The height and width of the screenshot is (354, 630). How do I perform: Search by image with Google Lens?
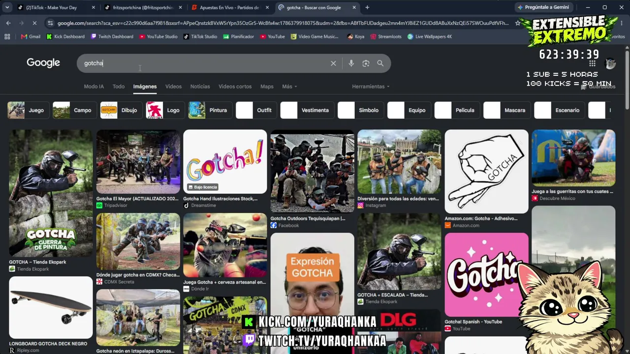point(366,63)
